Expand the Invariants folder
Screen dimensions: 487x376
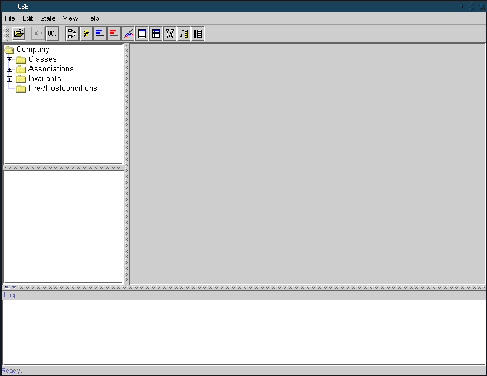click(9, 79)
